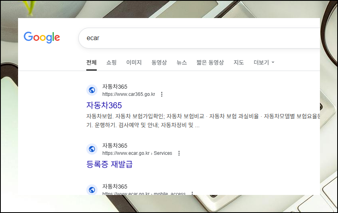Click the 자동차365 site name above car365.go.kr
This screenshot has width=338, height=213.
115,87
